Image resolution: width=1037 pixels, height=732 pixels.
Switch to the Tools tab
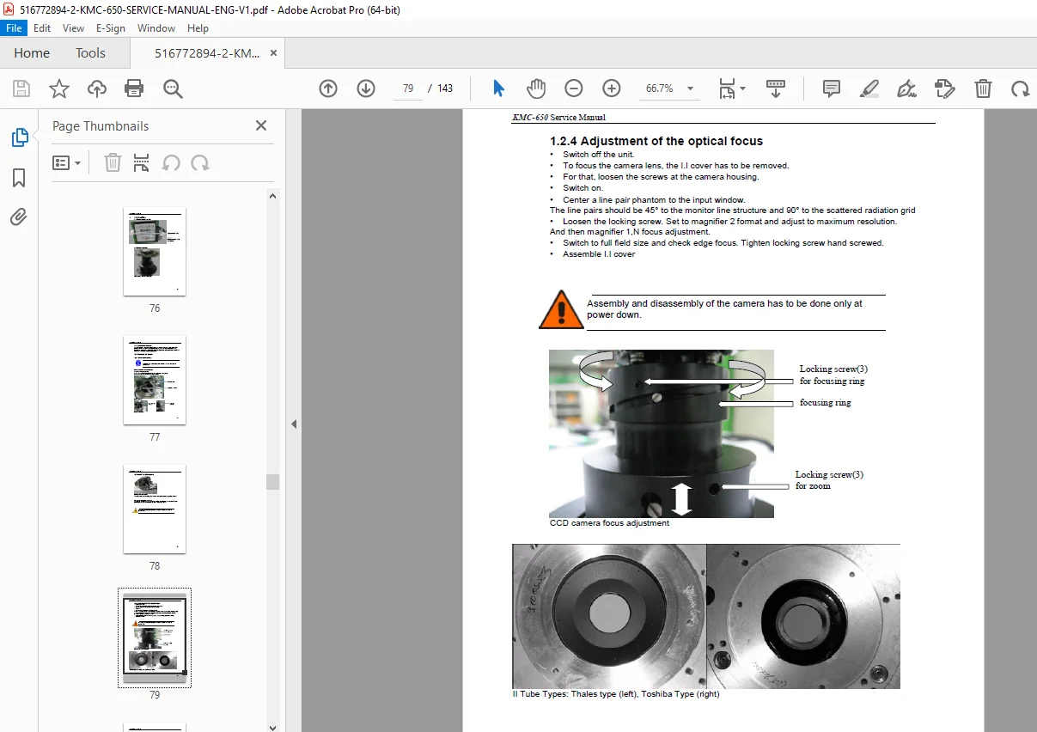[x=90, y=53]
